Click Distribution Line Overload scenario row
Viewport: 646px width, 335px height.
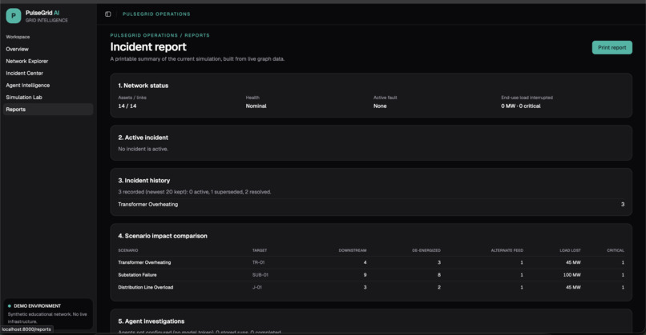click(371, 287)
